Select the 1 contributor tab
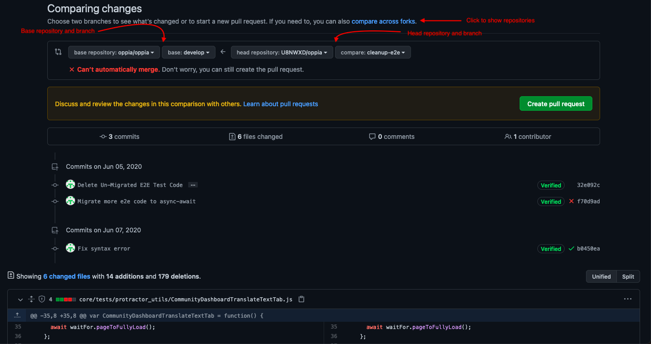This screenshot has width=651, height=344. (x=528, y=137)
